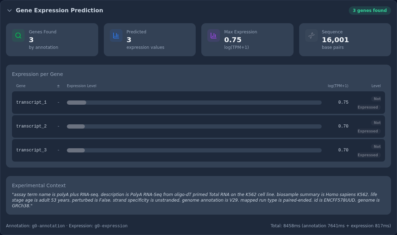This screenshot has width=397, height=235.
Task: Click the Not Expressed badge for transcript_1
Action: (369, 103)
